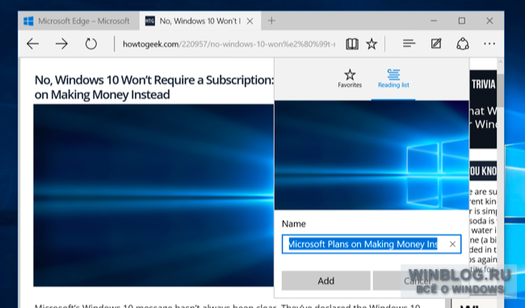Viewport: 525px width, 308px height.
Task: Select the Reading list tab in the popup
Action: pyautogui.click(x=393, y=78)
